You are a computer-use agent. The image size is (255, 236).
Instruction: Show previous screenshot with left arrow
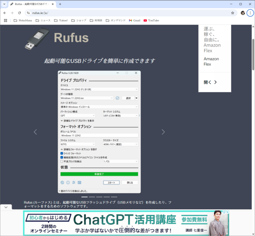[35, 132]
